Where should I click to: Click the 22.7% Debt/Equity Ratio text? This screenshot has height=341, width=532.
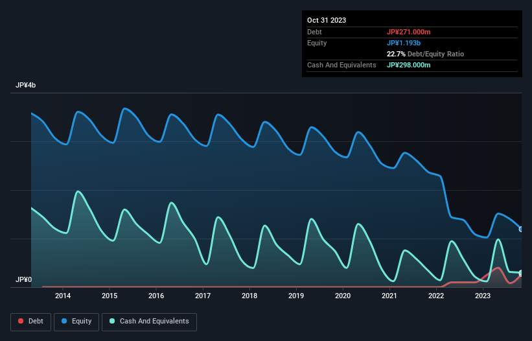(x=425, y=54)
